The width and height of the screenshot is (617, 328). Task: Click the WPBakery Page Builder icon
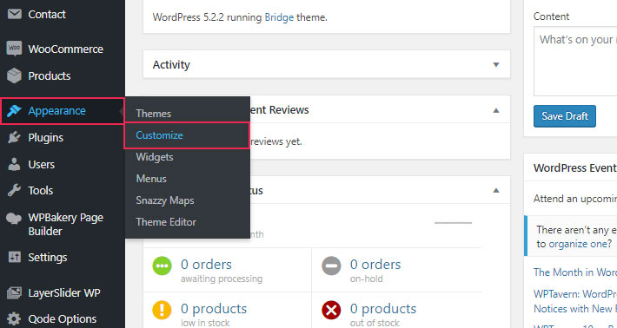(x=14, y=219)
